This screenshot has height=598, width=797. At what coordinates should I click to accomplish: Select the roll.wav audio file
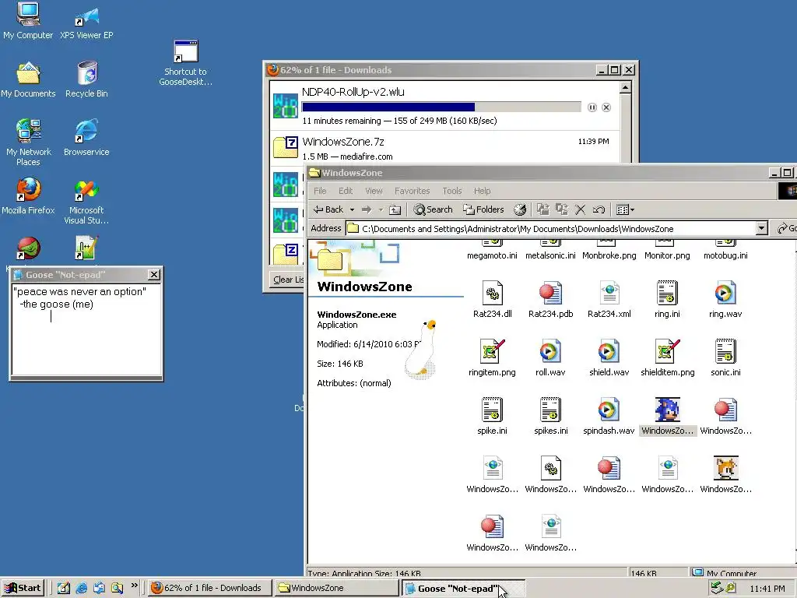550,351
